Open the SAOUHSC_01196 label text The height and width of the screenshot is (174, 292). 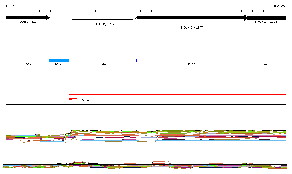(104, 24)
